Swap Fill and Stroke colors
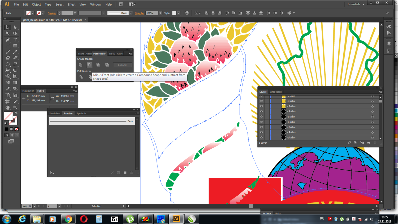Image resolution: width=398 pixels, height=224 pixels. coord(16,113)
